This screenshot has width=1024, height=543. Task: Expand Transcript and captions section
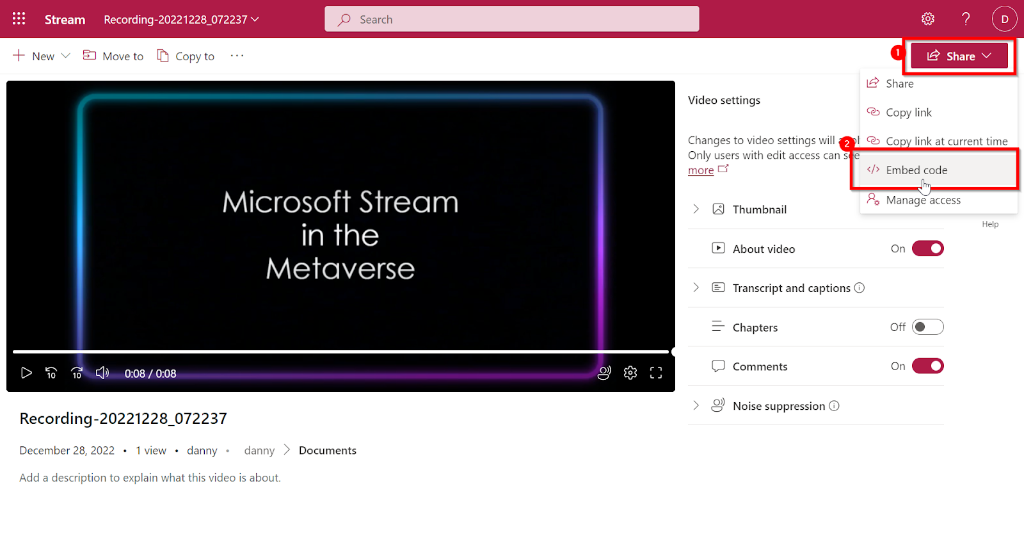click(x=696, y=288)
